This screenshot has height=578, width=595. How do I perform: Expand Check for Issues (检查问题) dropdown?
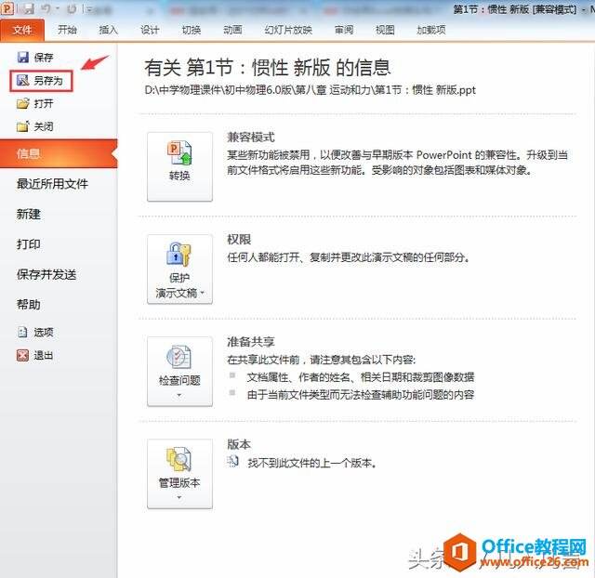point(179,372)
